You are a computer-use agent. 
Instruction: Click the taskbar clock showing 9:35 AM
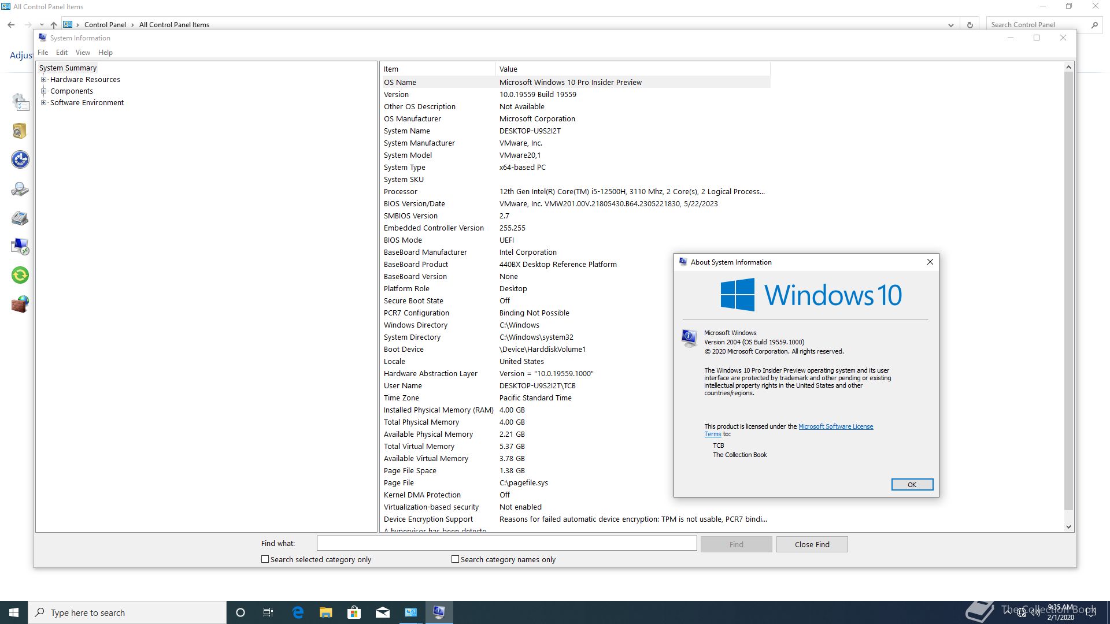[x=1061, y=612]
